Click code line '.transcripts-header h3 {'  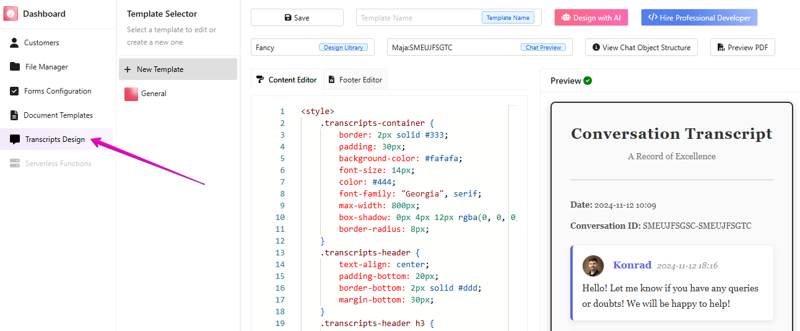pyautogui.click(x=377, y=324)
